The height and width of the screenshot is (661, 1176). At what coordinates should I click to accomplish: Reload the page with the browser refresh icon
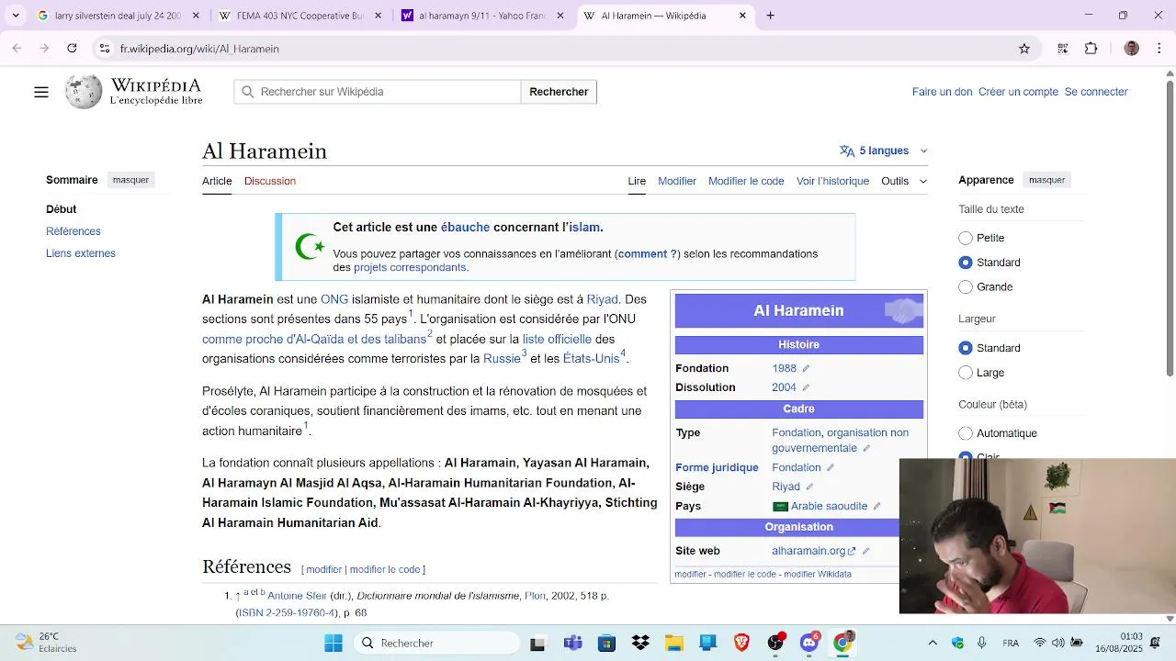coord(72,49)
